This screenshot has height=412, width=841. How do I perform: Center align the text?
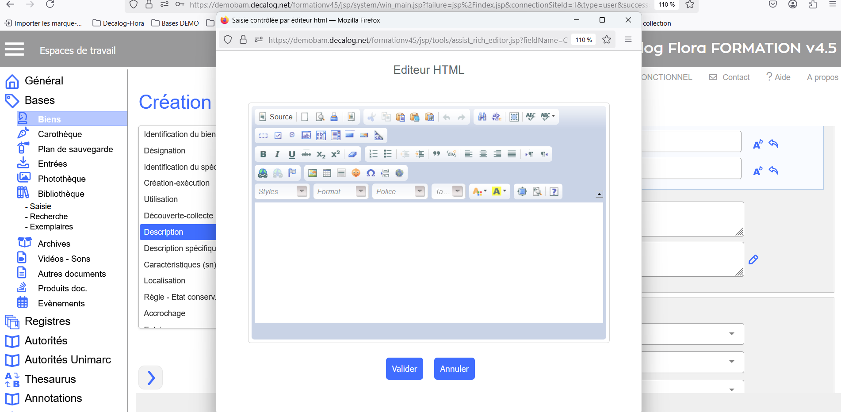[483, 154]
